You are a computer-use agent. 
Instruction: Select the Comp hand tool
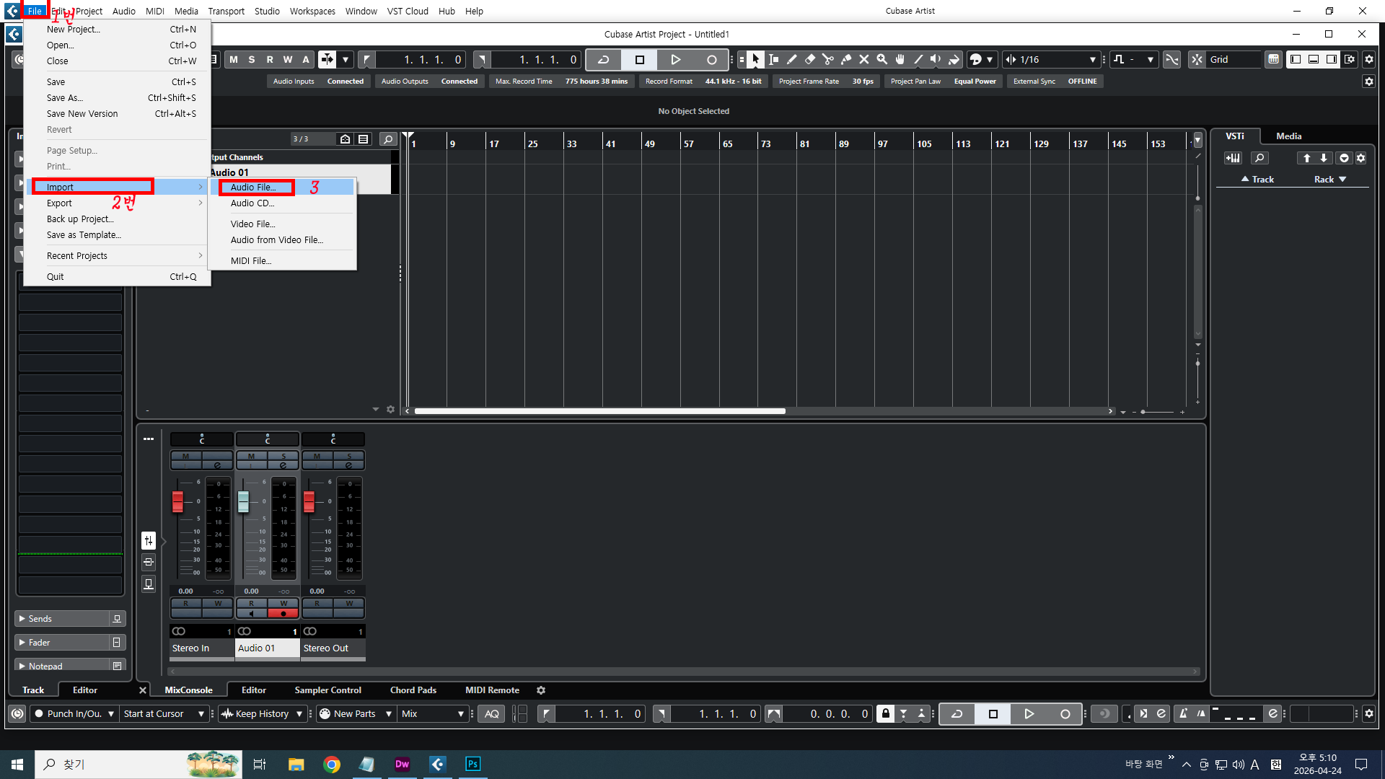coord(900,59)
